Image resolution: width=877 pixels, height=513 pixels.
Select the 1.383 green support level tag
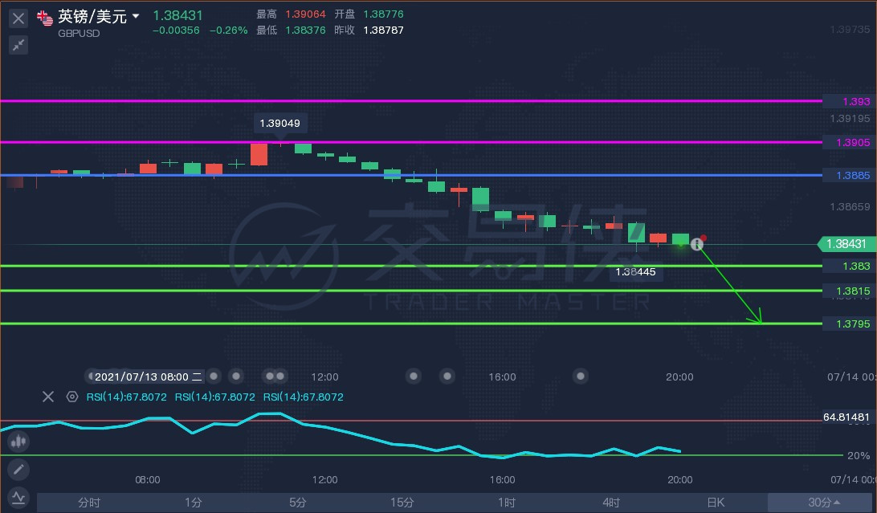tap(850, 266)
